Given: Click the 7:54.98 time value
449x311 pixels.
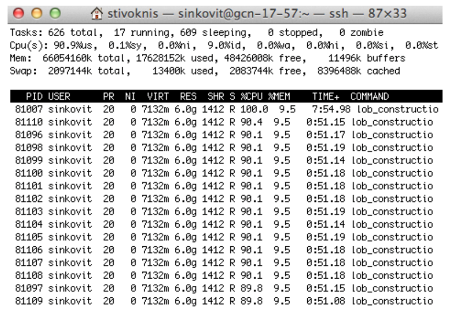Looking at the screenshot, I should tap(326, 109).
